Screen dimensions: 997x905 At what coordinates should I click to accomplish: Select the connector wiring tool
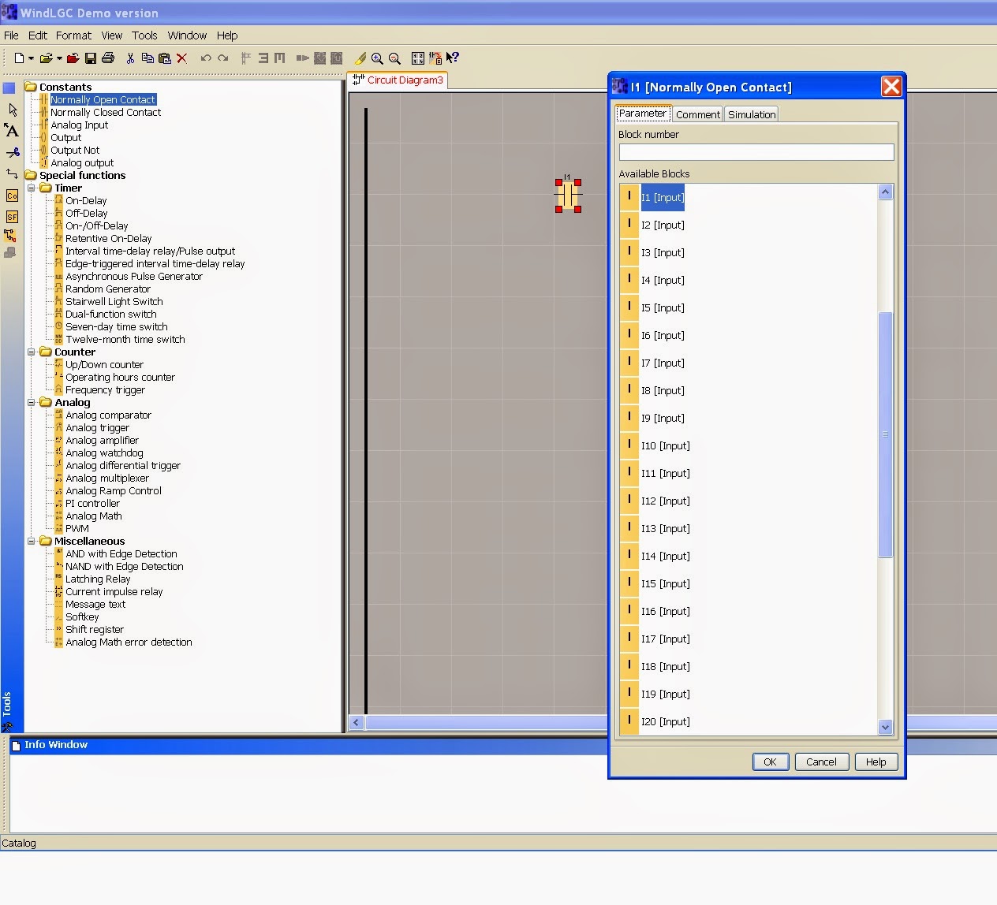[x=12, y=174]
